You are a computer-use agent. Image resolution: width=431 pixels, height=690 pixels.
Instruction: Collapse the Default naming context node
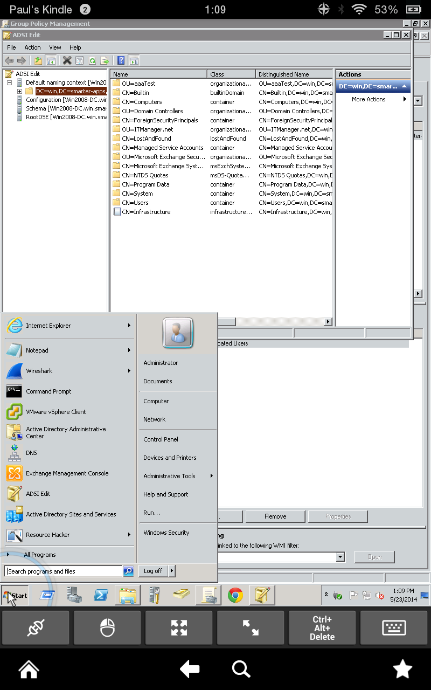coord(9,82)
